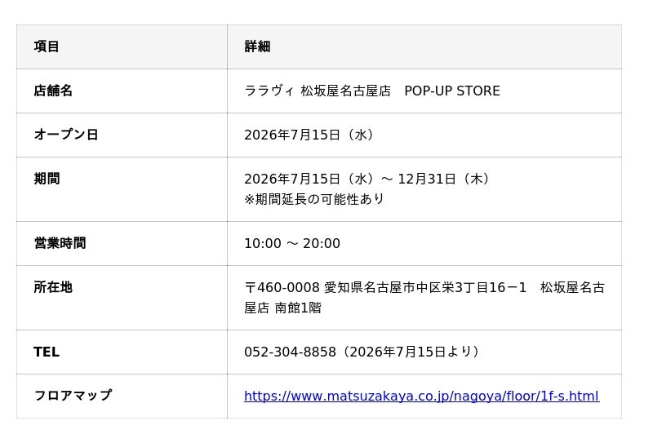Select the フロアマップ row label
This screenshot has width=653, height=443.
pyautogui.click(x=73, y=395)
